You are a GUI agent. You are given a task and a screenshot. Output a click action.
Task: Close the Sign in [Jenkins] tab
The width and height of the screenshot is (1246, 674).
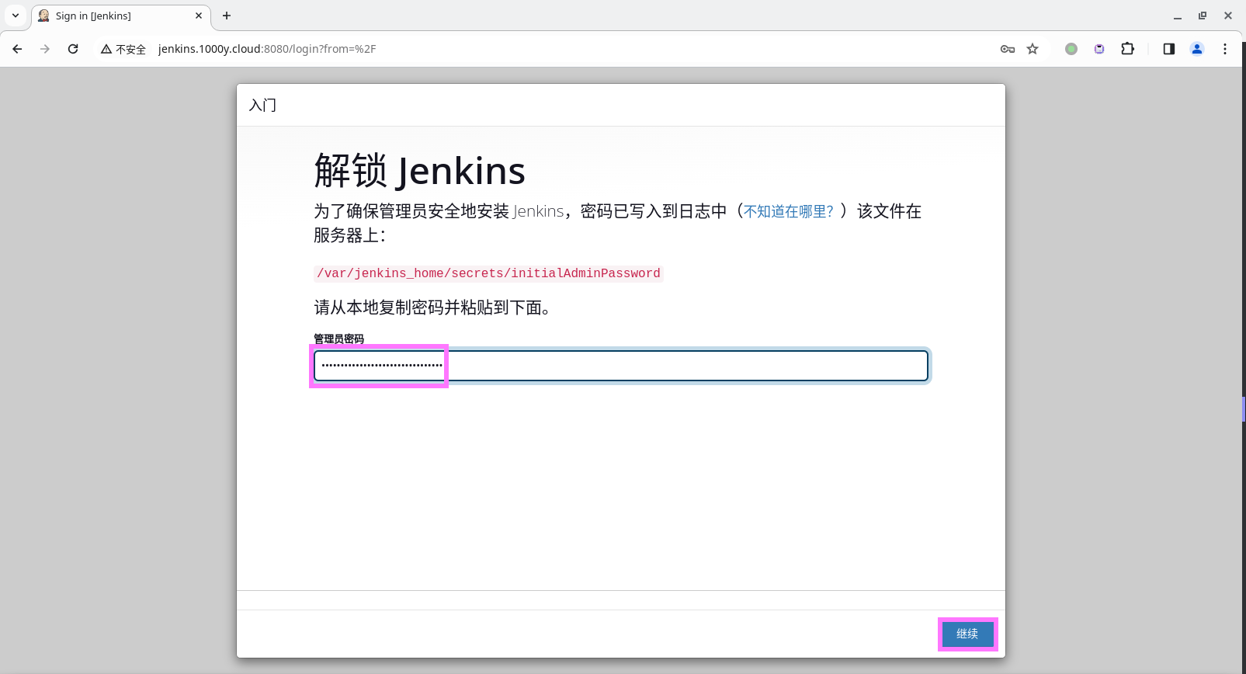point(199,16)
